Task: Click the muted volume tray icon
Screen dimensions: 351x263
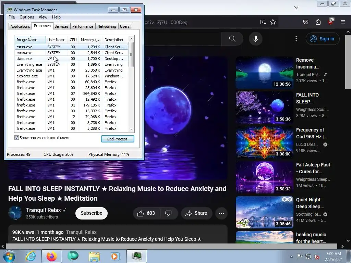Action: click(316, 256)
